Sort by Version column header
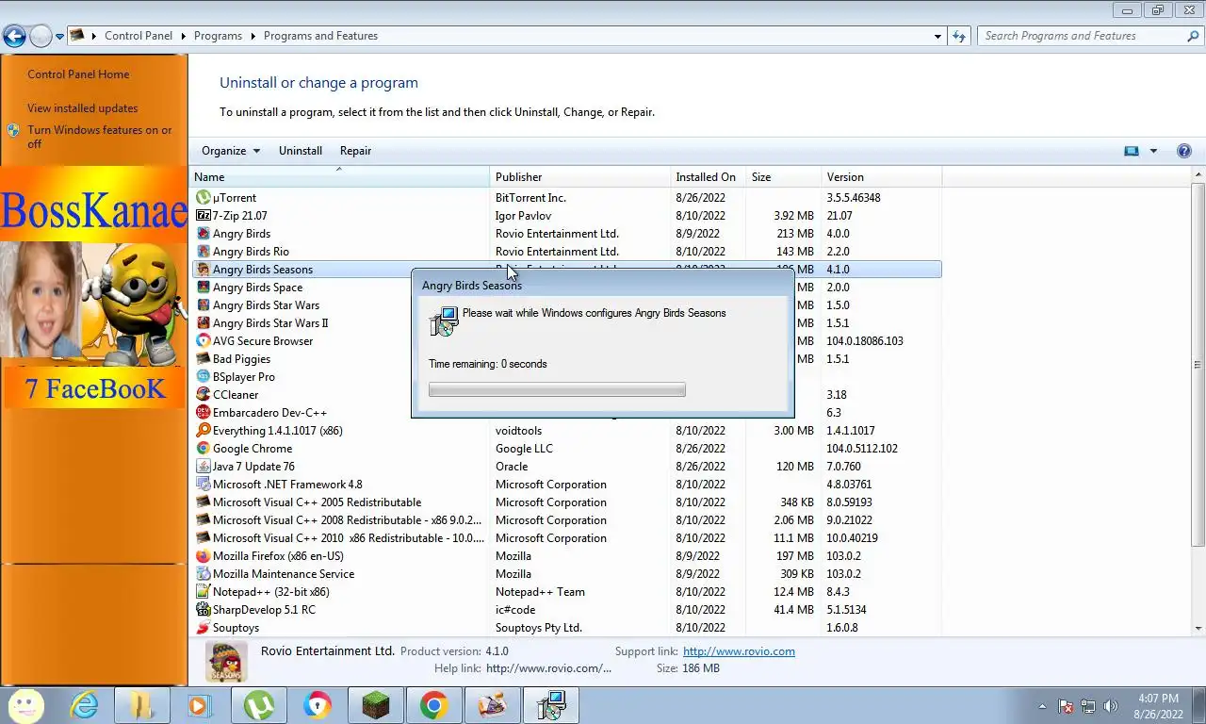Image resolution: width=1206 pixels, height=724 pixels. [x=881, y=177]
